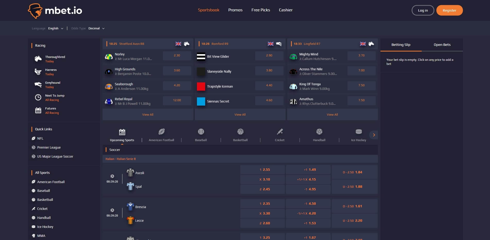Viewport: 490px width, 240px height.
Task: Open the Promos page
Action: tap(235, 10)
